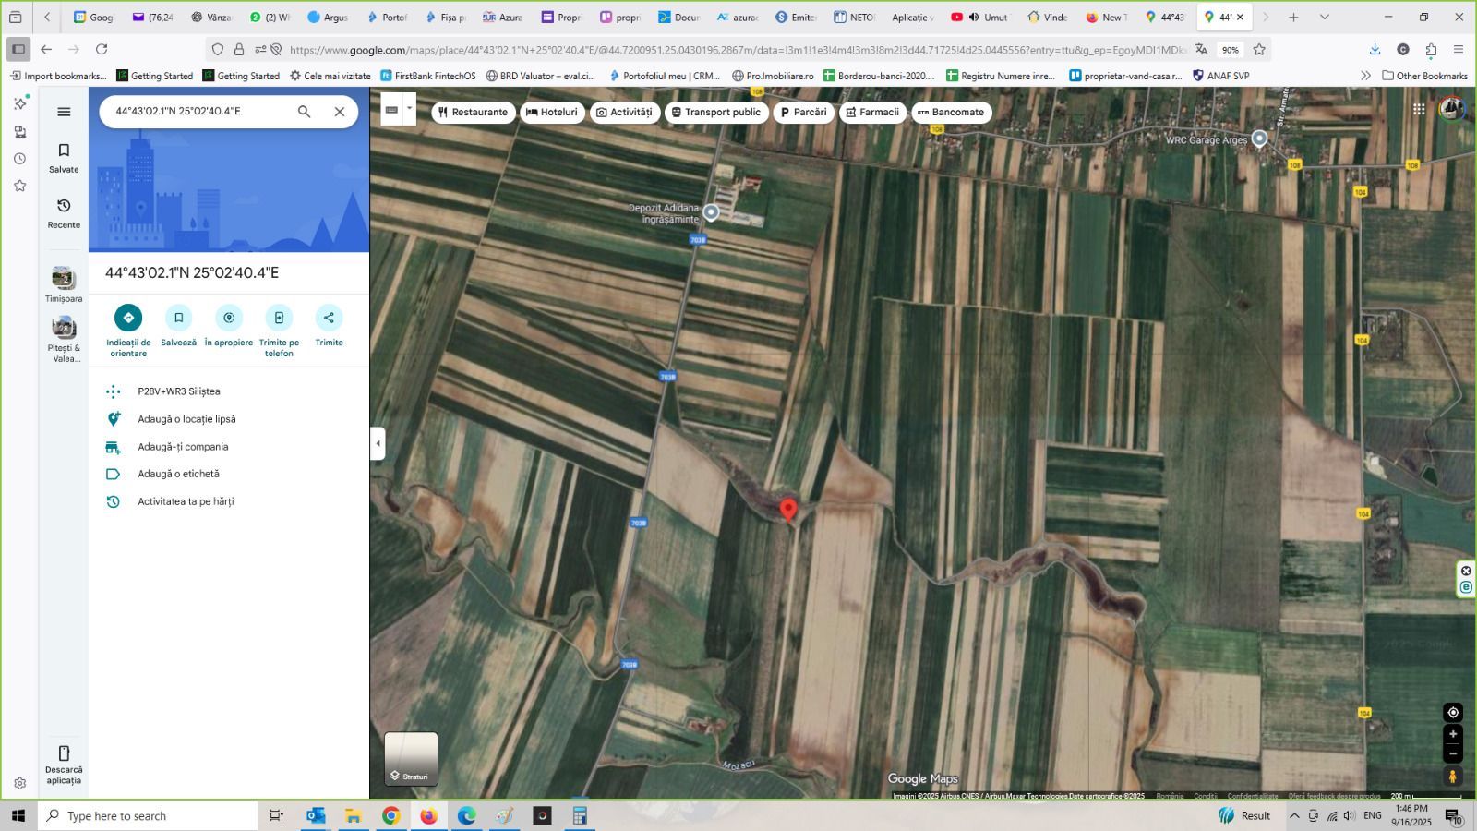
Task: Expand the bookmarks overflow chevron
Action: [1365, 76]
